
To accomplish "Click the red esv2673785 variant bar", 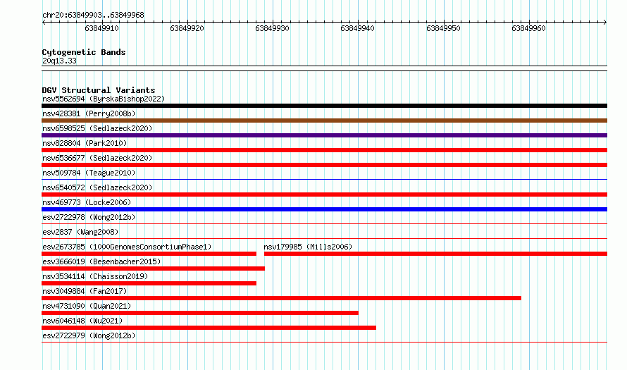I will click(x=149, y=254).
